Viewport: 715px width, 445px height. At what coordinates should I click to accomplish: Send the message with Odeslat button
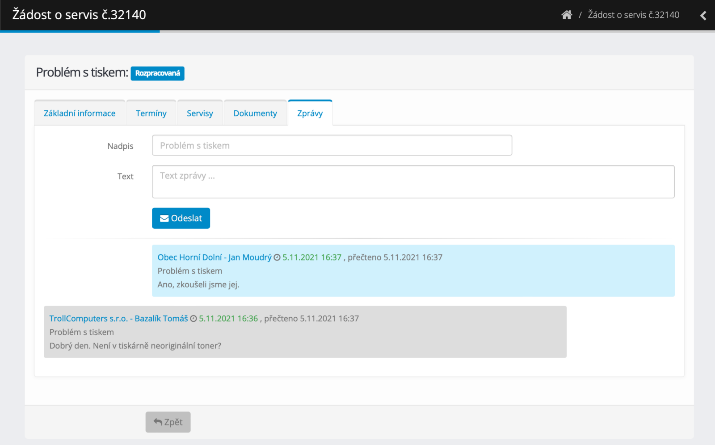[181, 218]
